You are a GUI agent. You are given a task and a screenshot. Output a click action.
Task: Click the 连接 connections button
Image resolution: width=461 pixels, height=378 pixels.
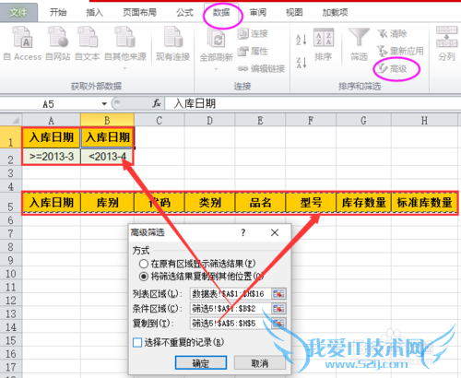point(253,34)
